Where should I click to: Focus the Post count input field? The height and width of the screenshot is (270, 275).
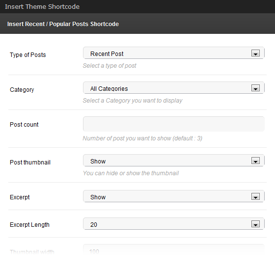pyautogui.click(x=174, y=124)
